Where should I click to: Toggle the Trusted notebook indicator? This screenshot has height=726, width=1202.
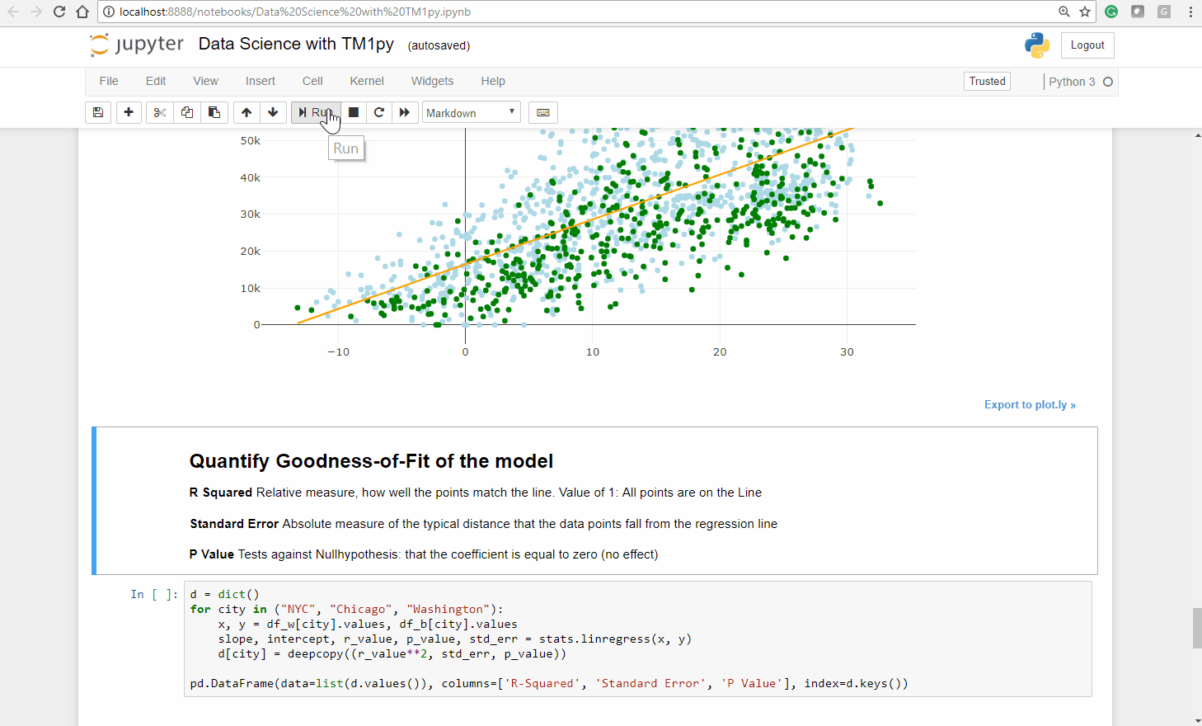987,81
